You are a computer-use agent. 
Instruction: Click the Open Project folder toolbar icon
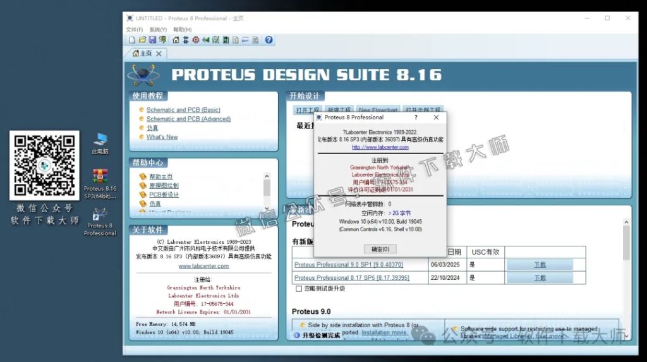pos(142,40)
